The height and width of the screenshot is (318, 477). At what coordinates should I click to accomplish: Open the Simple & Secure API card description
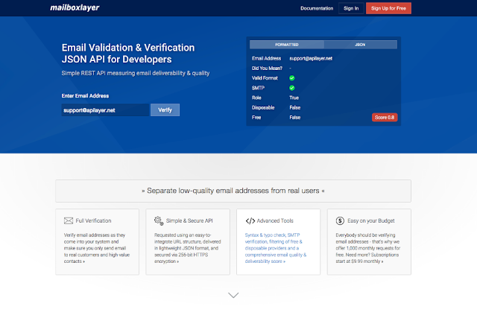(x=187, y=248)
